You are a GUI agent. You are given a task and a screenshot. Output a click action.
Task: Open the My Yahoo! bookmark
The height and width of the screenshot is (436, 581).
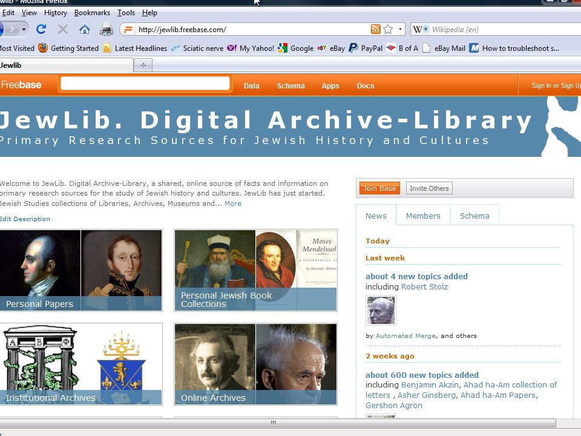click(x=251, y=48)
